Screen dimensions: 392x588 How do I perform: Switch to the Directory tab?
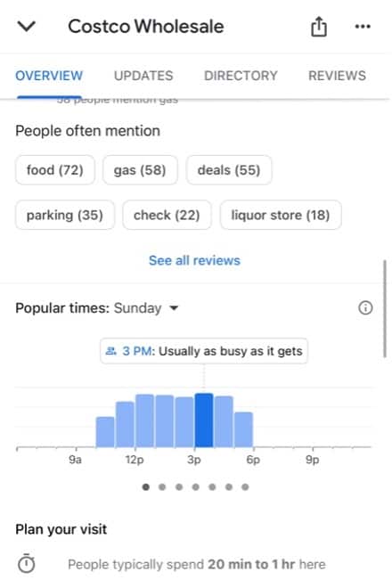coord(241,76)
